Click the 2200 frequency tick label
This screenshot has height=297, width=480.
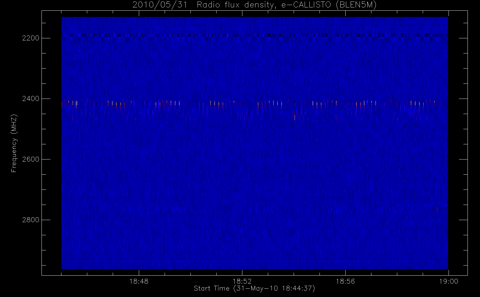coord(31,38)
